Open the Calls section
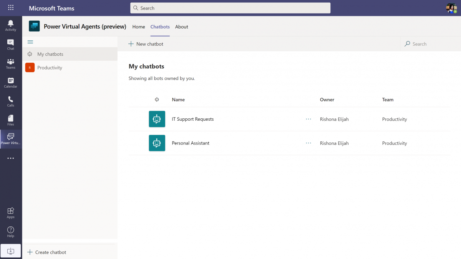 (10, 101)
